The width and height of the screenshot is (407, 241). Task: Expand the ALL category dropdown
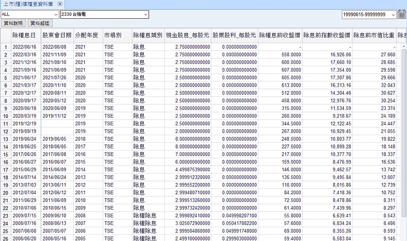[54, 14]
